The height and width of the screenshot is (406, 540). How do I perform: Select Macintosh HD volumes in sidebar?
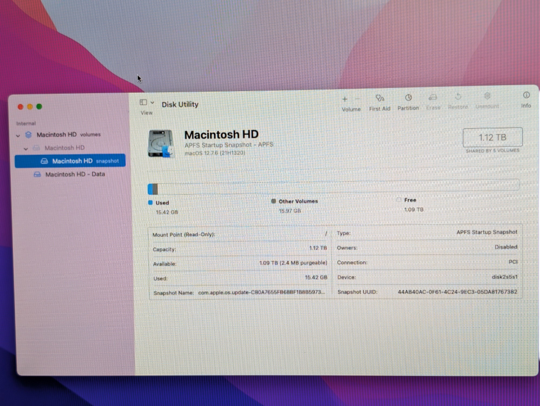68,135
